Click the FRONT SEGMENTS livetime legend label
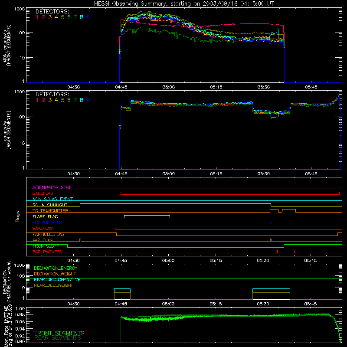 tap(59, 333)
